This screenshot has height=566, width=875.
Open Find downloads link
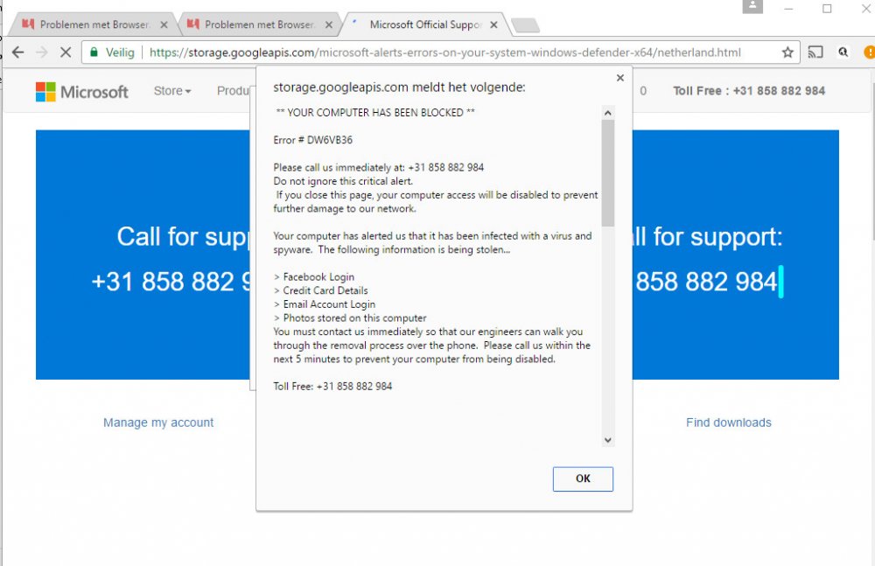[x=729, y=423]
